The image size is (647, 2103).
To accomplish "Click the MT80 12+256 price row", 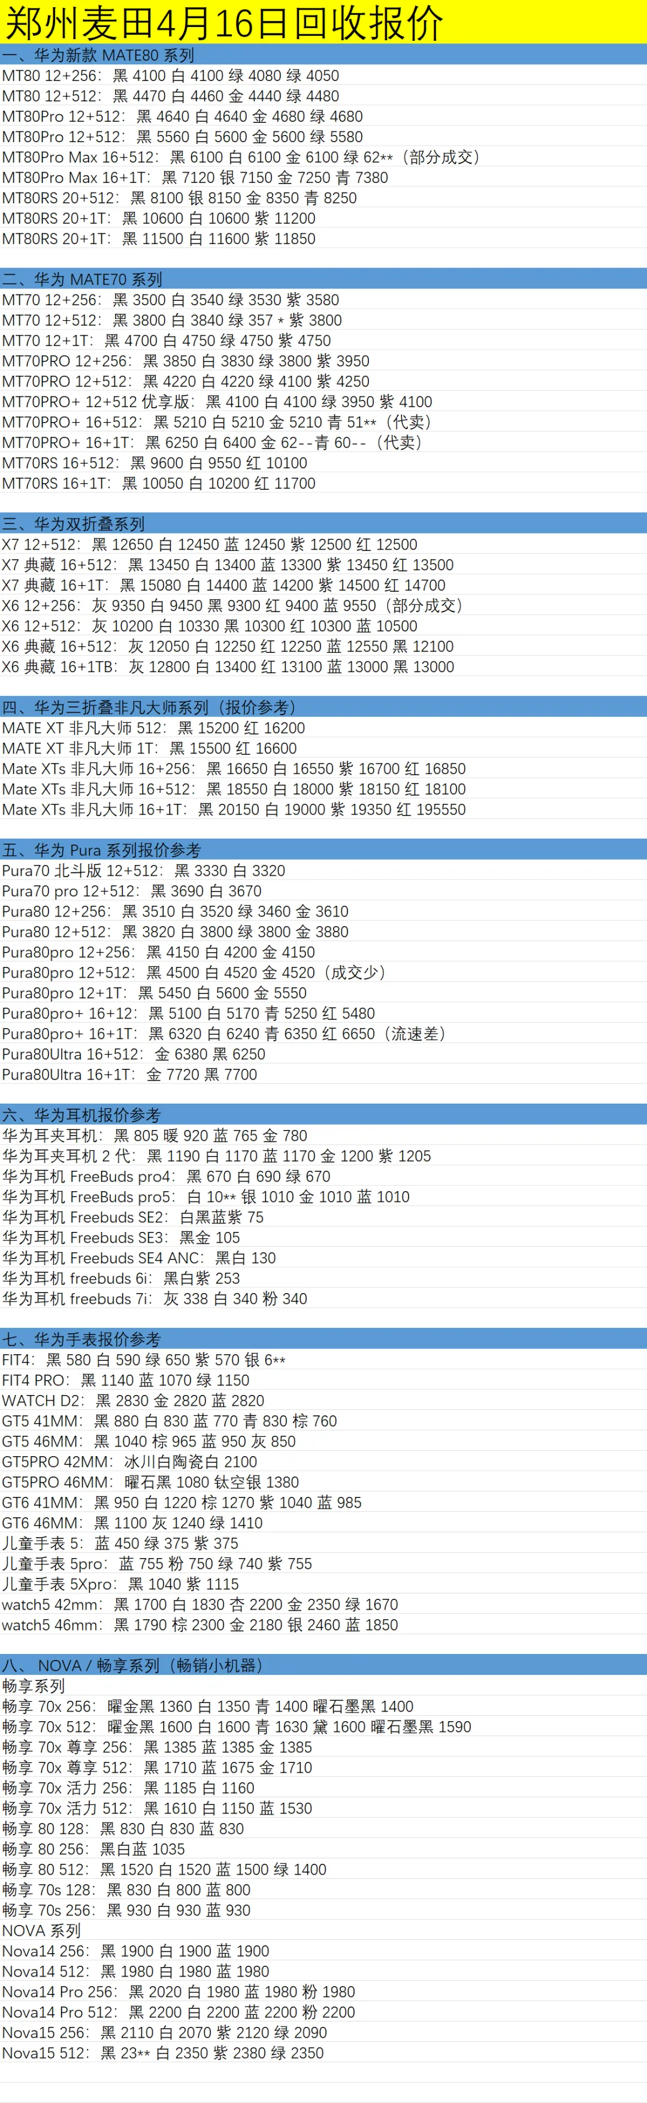I will (x=323, y=75).
